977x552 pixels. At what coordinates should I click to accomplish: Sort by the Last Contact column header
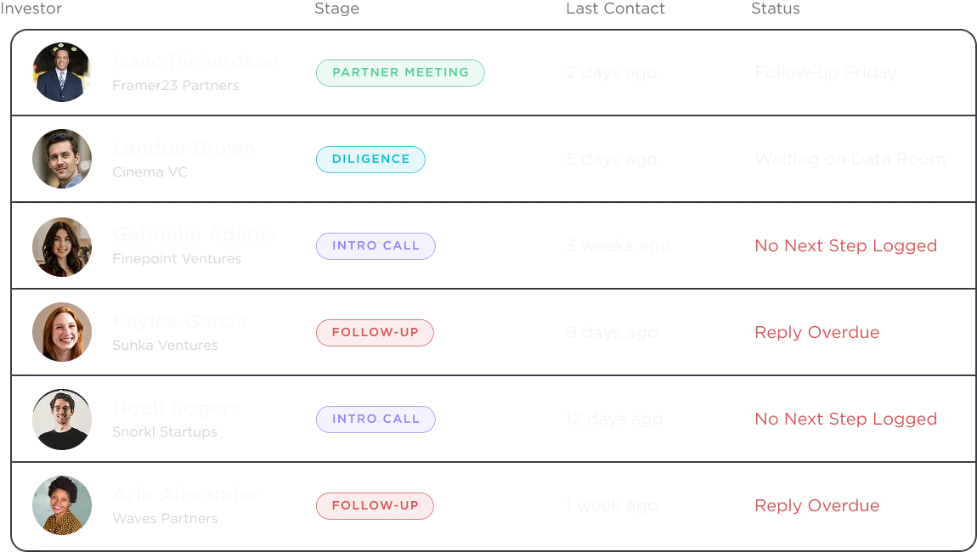click(615, 8)
